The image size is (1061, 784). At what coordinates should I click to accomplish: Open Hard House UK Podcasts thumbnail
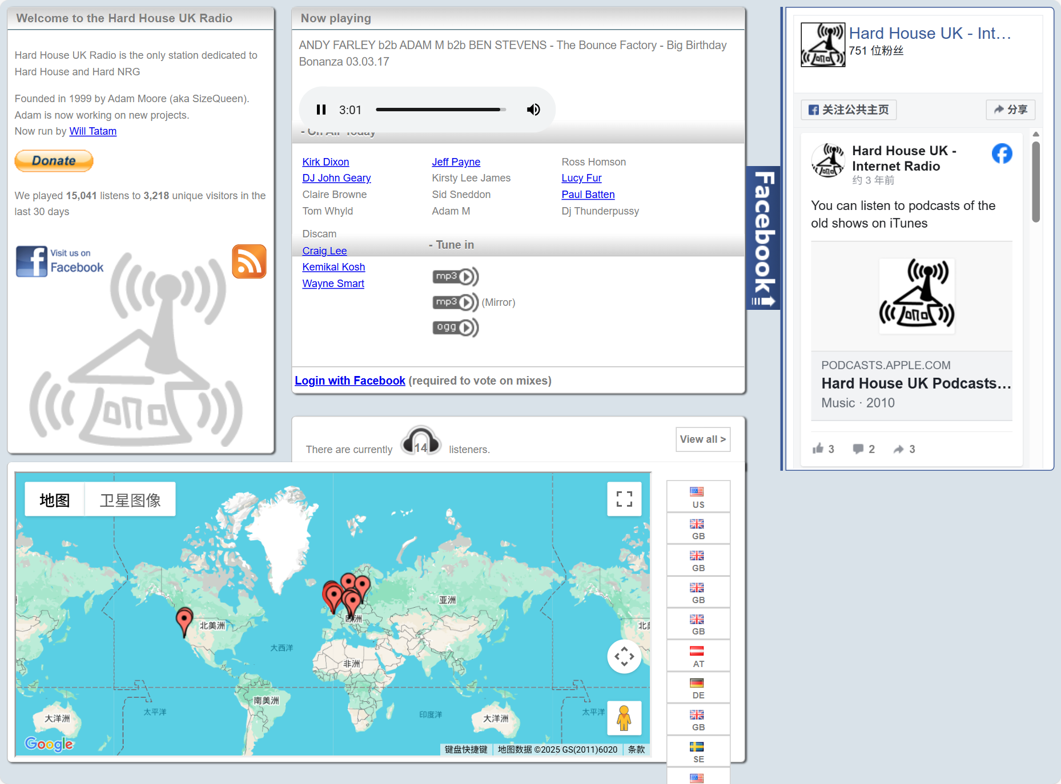pyautogui.click(x=917, y=296)
